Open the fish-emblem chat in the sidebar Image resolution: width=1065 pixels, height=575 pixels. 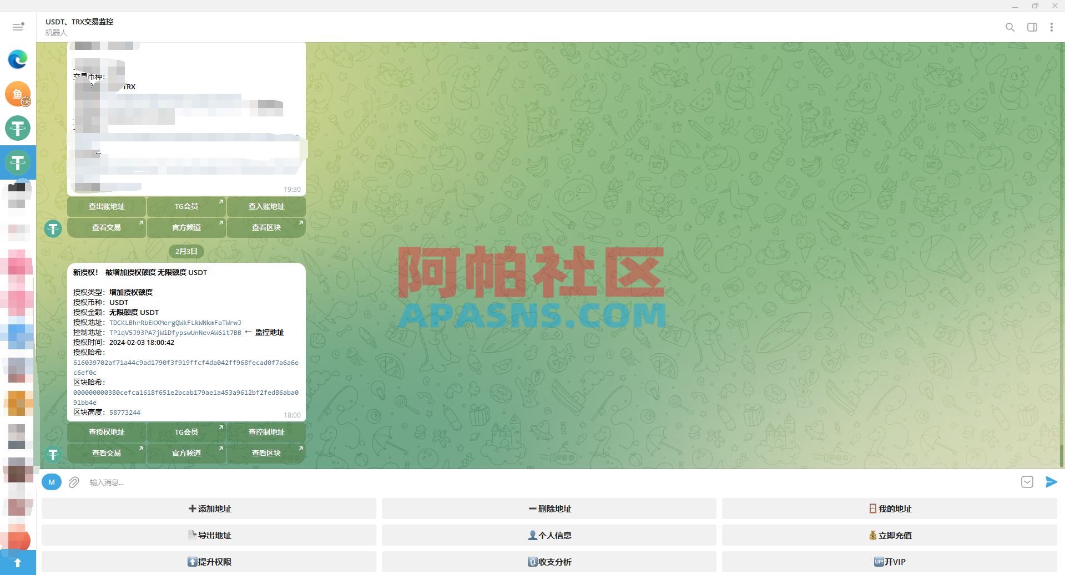click(18, 94)
